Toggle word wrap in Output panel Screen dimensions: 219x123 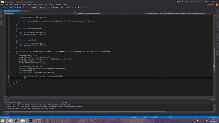coord(66,102)
